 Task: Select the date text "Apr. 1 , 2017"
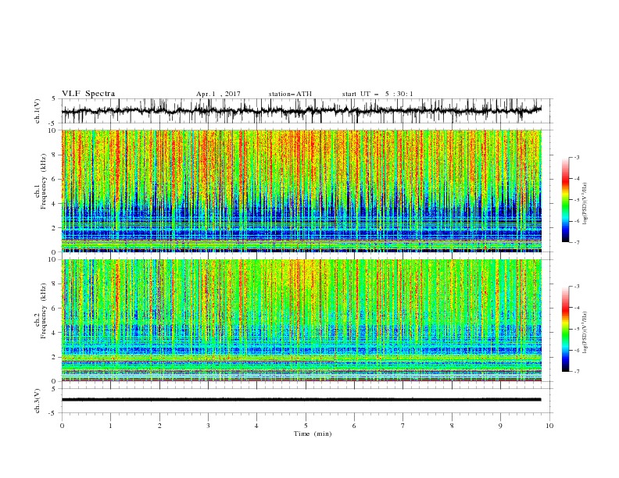click(218, 94)
